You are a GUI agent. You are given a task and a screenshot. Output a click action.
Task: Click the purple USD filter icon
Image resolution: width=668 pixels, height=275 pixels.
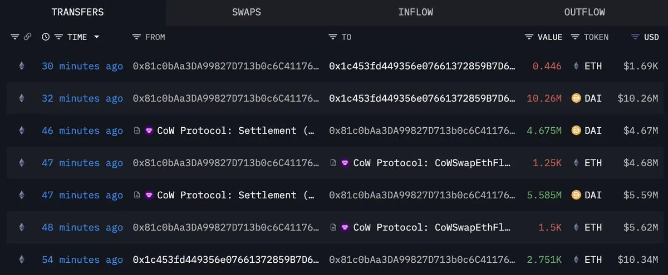point(635,37)
